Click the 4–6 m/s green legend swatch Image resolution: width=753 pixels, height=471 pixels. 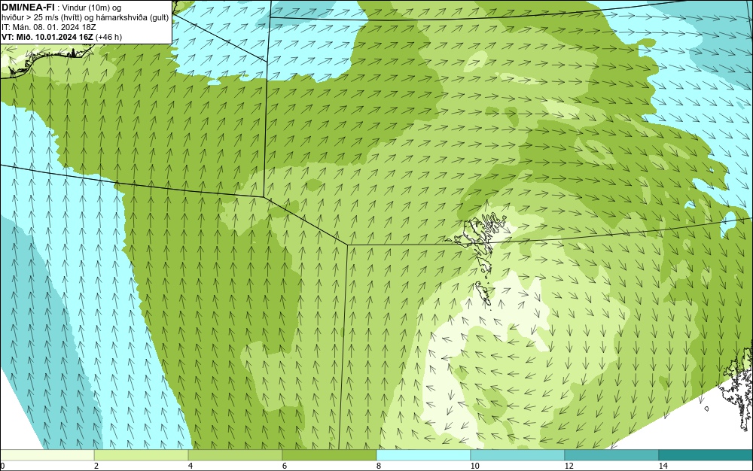[235, 455]
